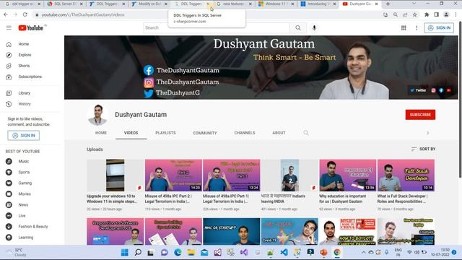The image size is (462, 260).
Task: Click Twitter link on channel banner
Action: pos(418,90)
